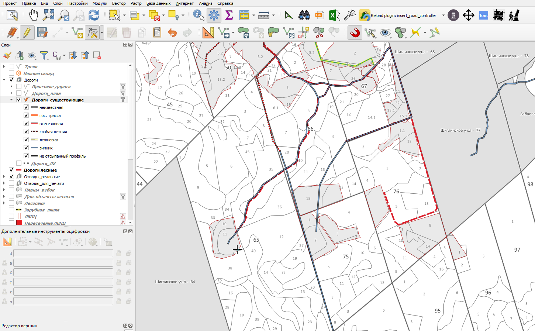Viewport: 535px width, 331px height.
Task: Expand the Отводы_реальные layer group
Action: pyautogui.click(x=4, y=177)
